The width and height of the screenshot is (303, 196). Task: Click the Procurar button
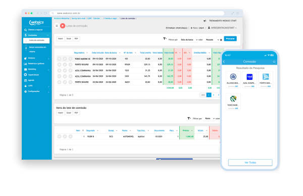230,39
